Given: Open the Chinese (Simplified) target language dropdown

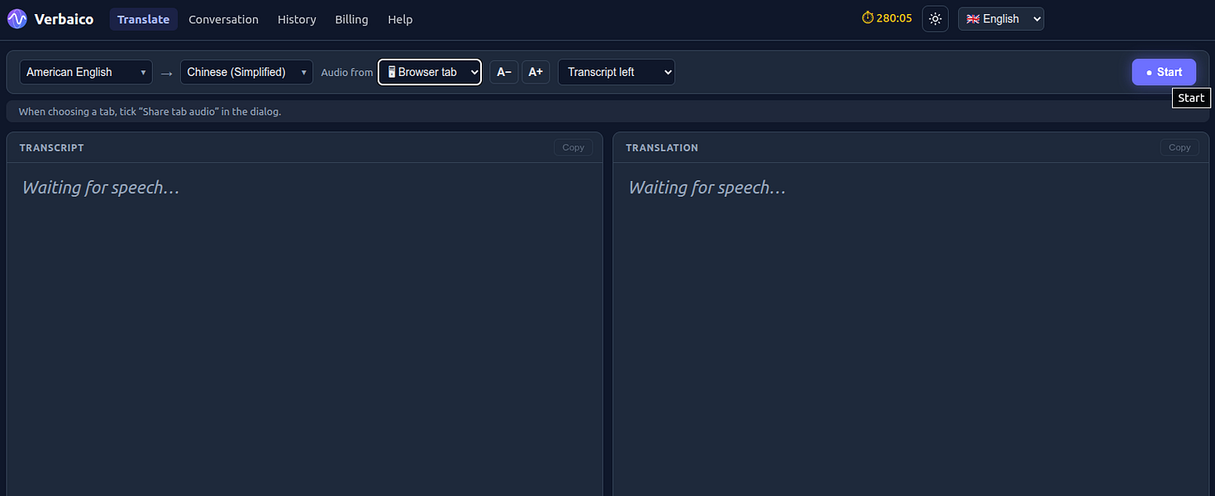Looking at the screenshot, I should pyautogui.click(x=246, y=72).
